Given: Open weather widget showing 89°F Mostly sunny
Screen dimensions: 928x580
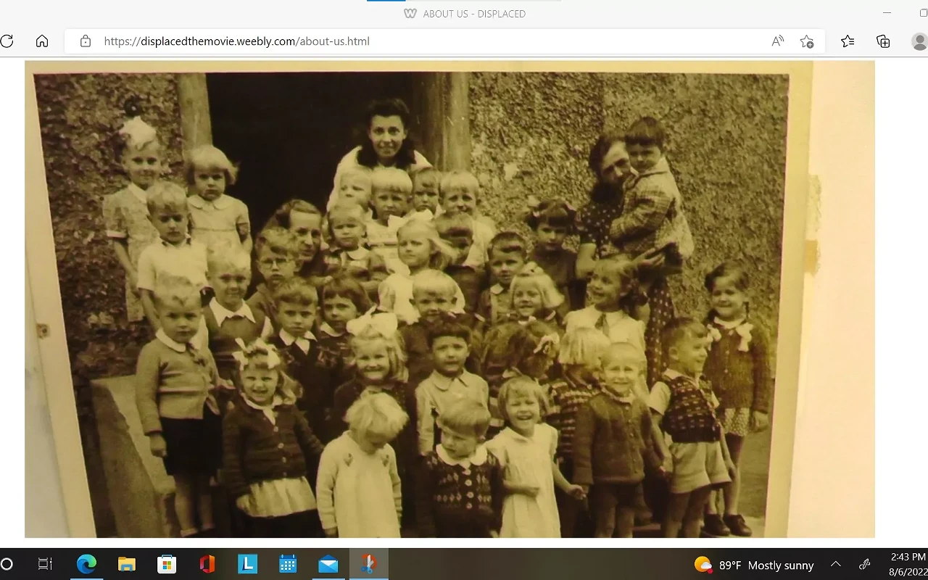Looking at the screenshot, I should pyautogui.click(x=754, y=565).
